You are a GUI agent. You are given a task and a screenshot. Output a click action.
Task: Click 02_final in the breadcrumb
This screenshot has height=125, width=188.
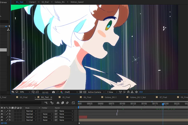tap(45, 2)
